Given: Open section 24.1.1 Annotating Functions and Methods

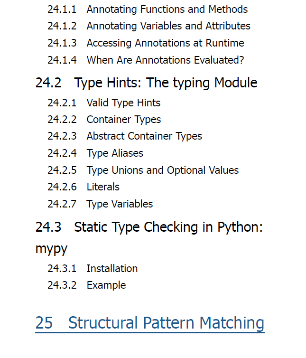Looking at the screenshot, I should pos(148,9).
